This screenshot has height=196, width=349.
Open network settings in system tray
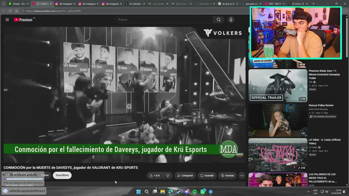click(322, 192)
